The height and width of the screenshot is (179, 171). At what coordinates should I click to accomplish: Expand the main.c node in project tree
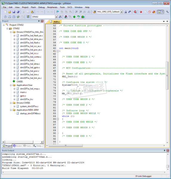pos(14,92)
